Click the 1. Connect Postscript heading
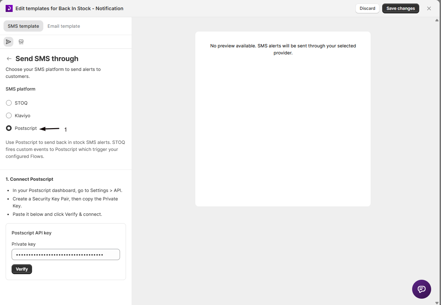The width and height of the screenshot is (441, 305). (30, 179)
